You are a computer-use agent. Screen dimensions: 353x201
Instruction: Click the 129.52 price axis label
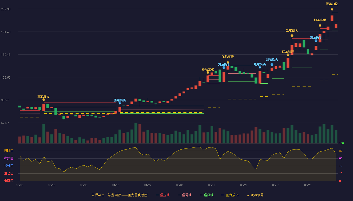tap(6, 77)
